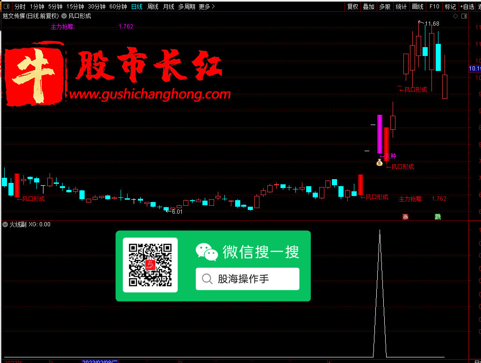This screenshot has width=481, height=363.
Task: Switch to 月线 monthly chart
Action: click(169, 7)
